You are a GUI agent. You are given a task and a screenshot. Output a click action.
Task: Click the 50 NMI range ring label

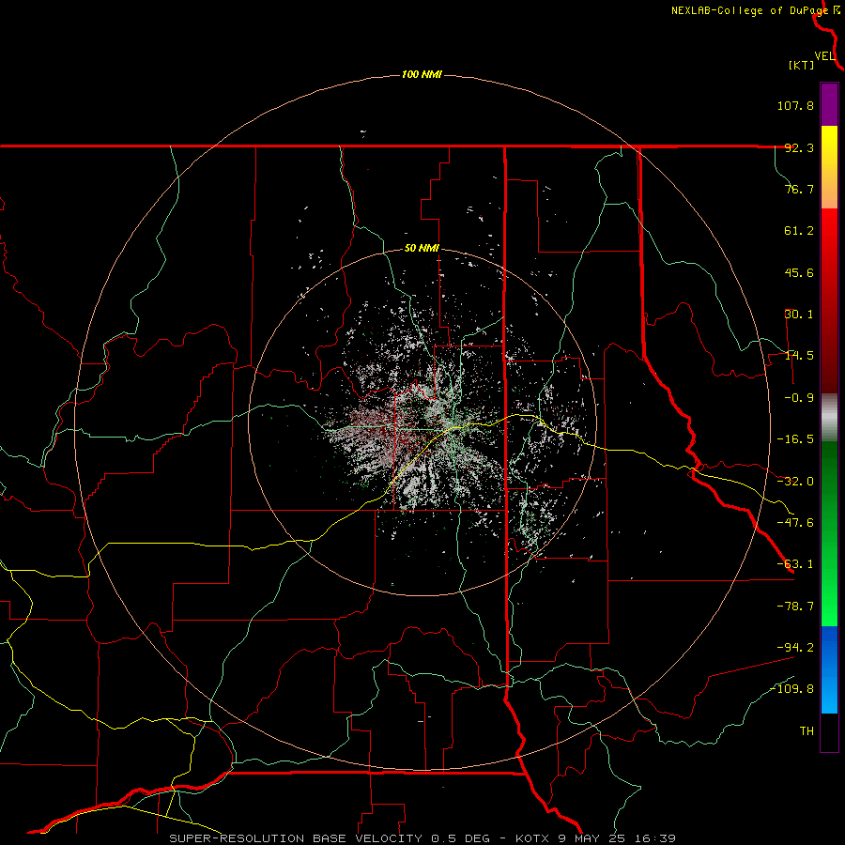[x=422, y=249]
